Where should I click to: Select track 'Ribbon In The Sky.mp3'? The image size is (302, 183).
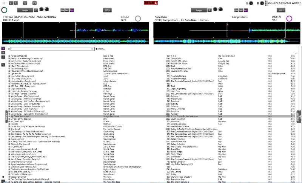(20, 144)
